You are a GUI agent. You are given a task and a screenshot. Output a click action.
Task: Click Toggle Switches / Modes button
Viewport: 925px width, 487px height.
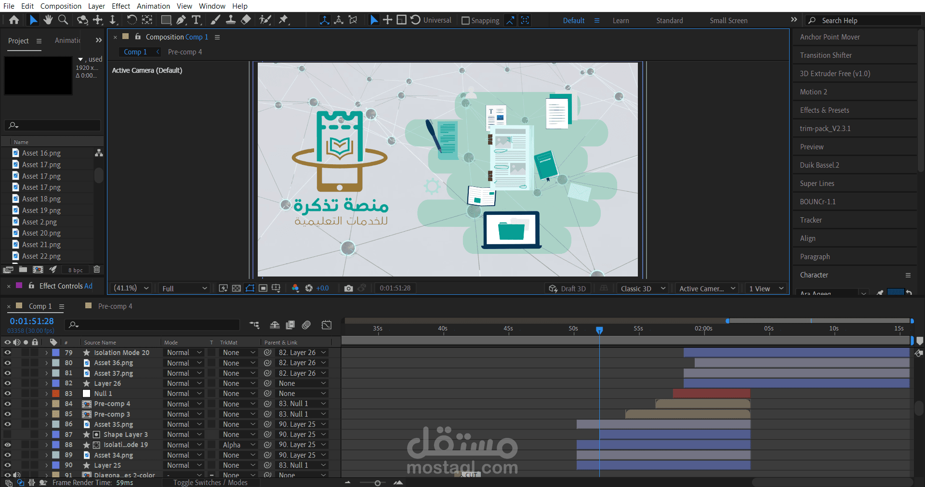(x=211, y=483)
